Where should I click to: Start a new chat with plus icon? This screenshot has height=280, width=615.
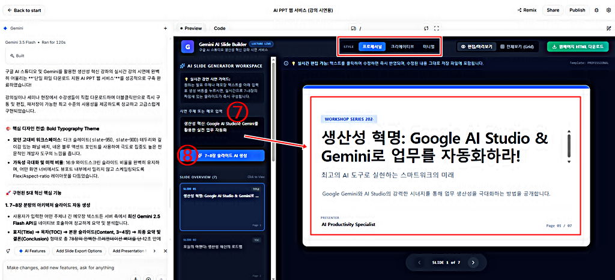coord(165,29)
